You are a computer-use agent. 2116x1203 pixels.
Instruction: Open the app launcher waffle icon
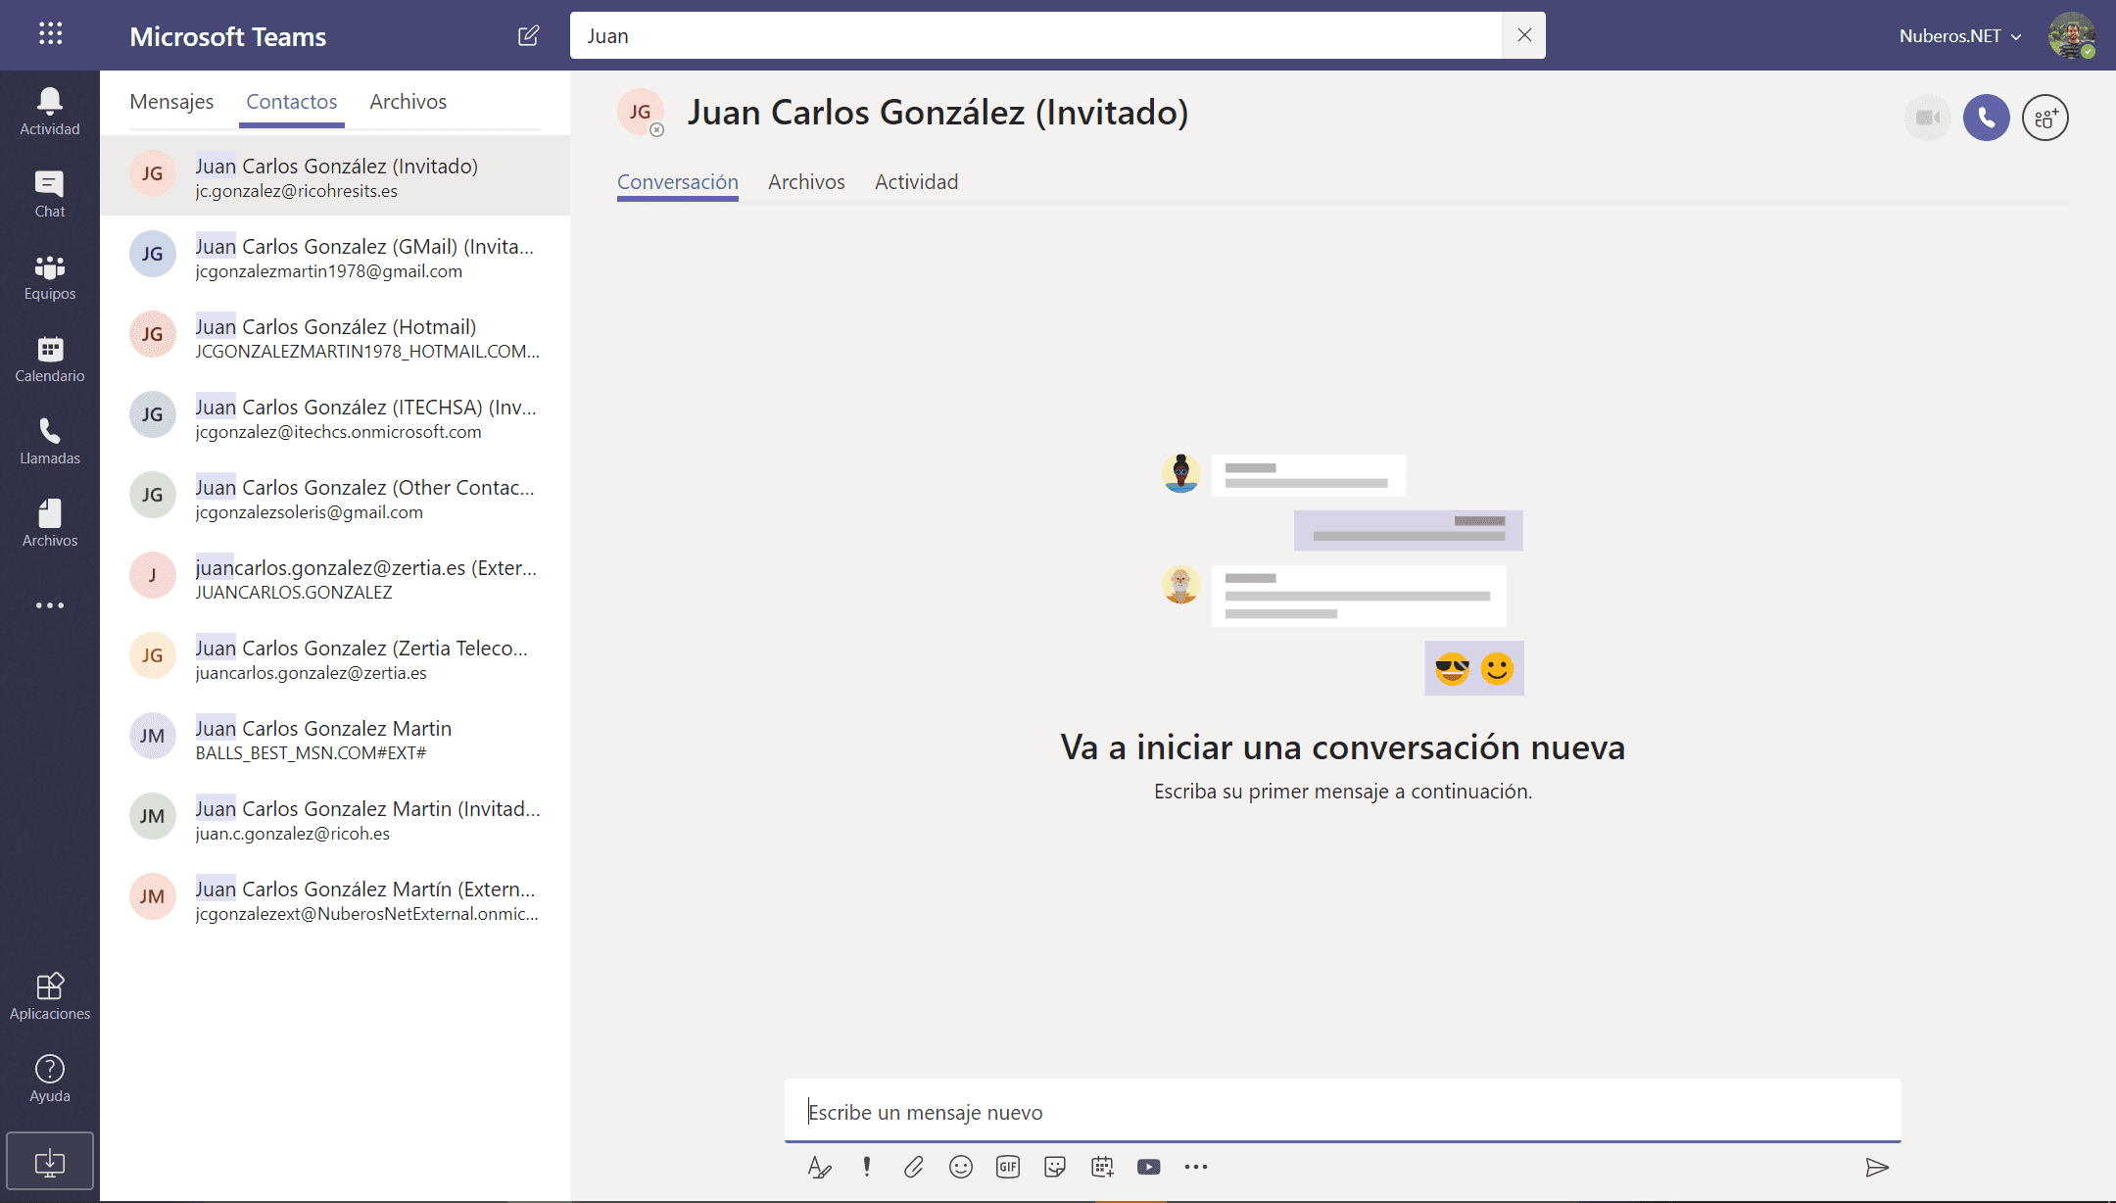(50, 34)
